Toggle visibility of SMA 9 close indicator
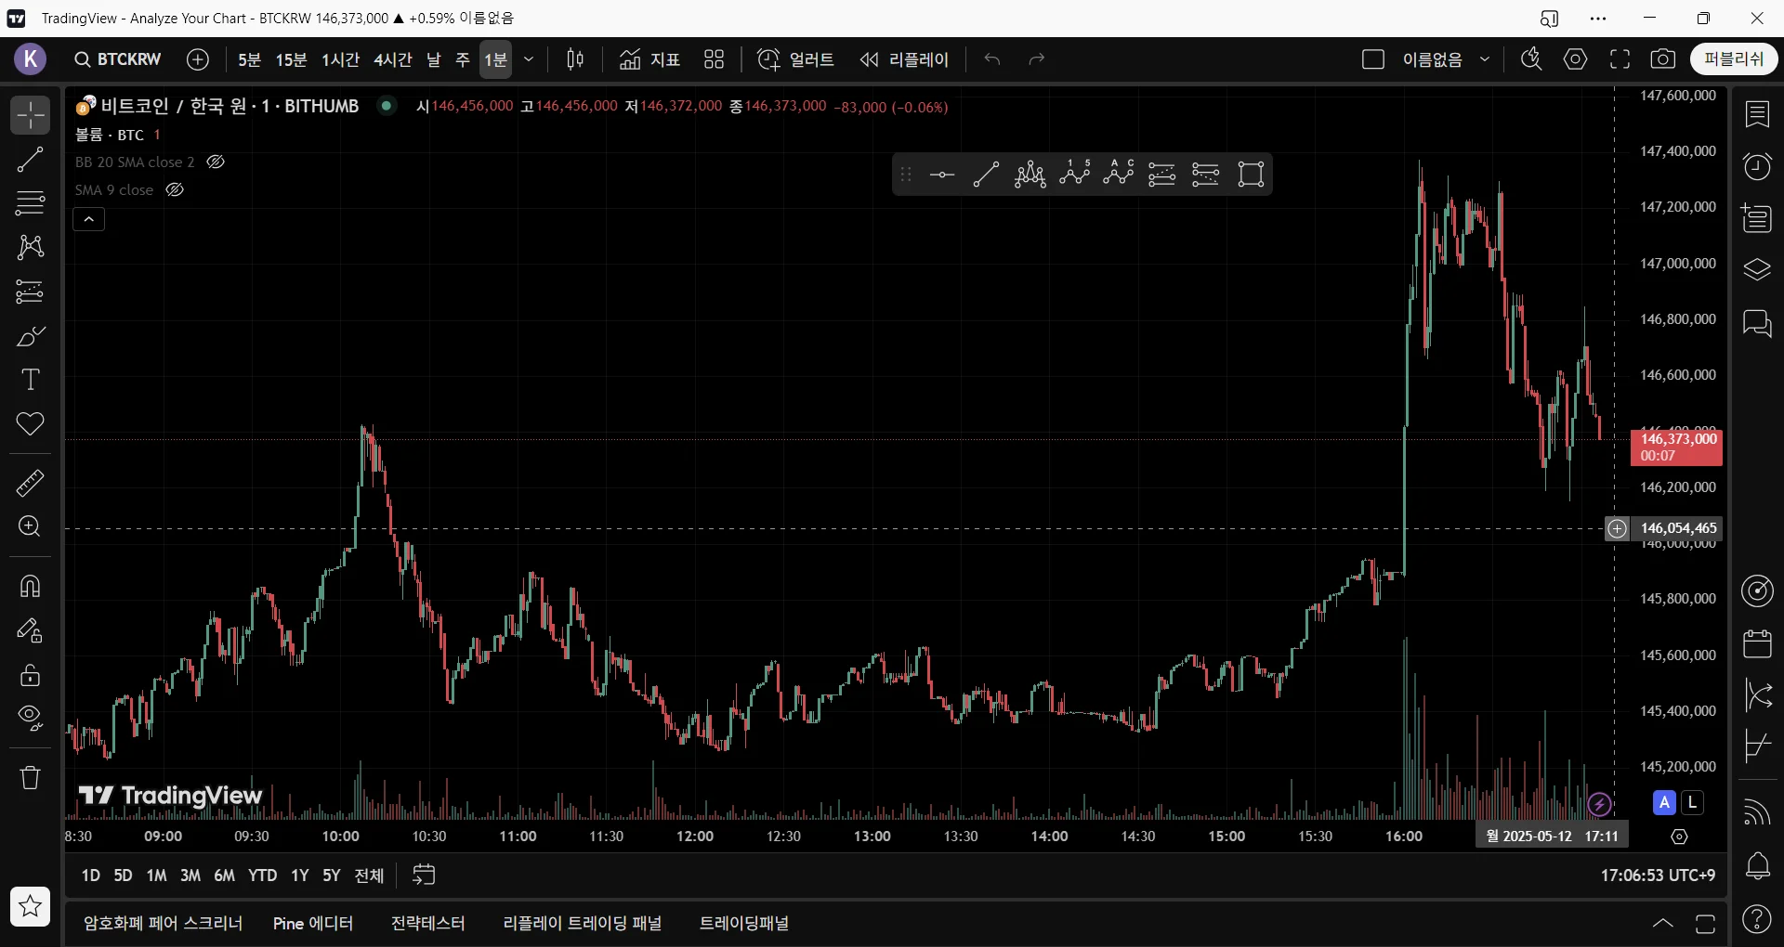 coord(175,189)
